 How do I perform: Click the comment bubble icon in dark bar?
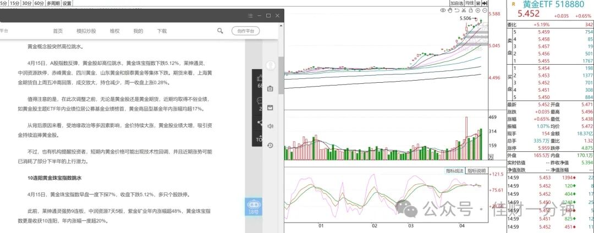(x=260, y=101)
